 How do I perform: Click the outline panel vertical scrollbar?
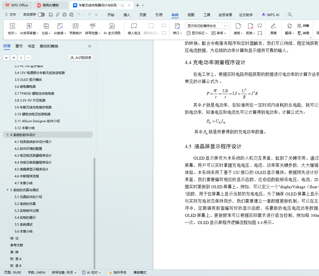(94, 212)
